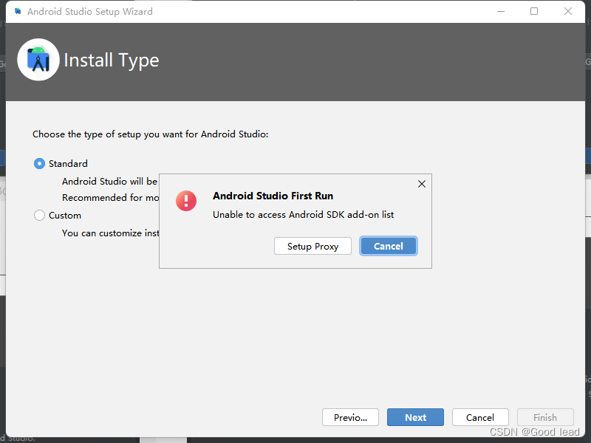Screen dimensions: 591x443
Task: Click the red error exclamation icon
Action: click(186, 201)
